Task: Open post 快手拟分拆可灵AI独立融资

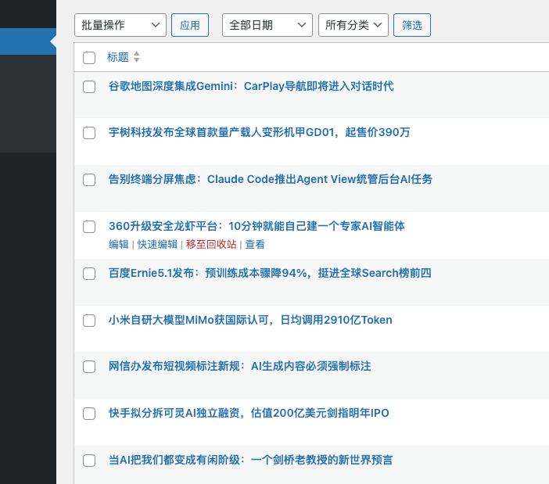Action: 249,413
